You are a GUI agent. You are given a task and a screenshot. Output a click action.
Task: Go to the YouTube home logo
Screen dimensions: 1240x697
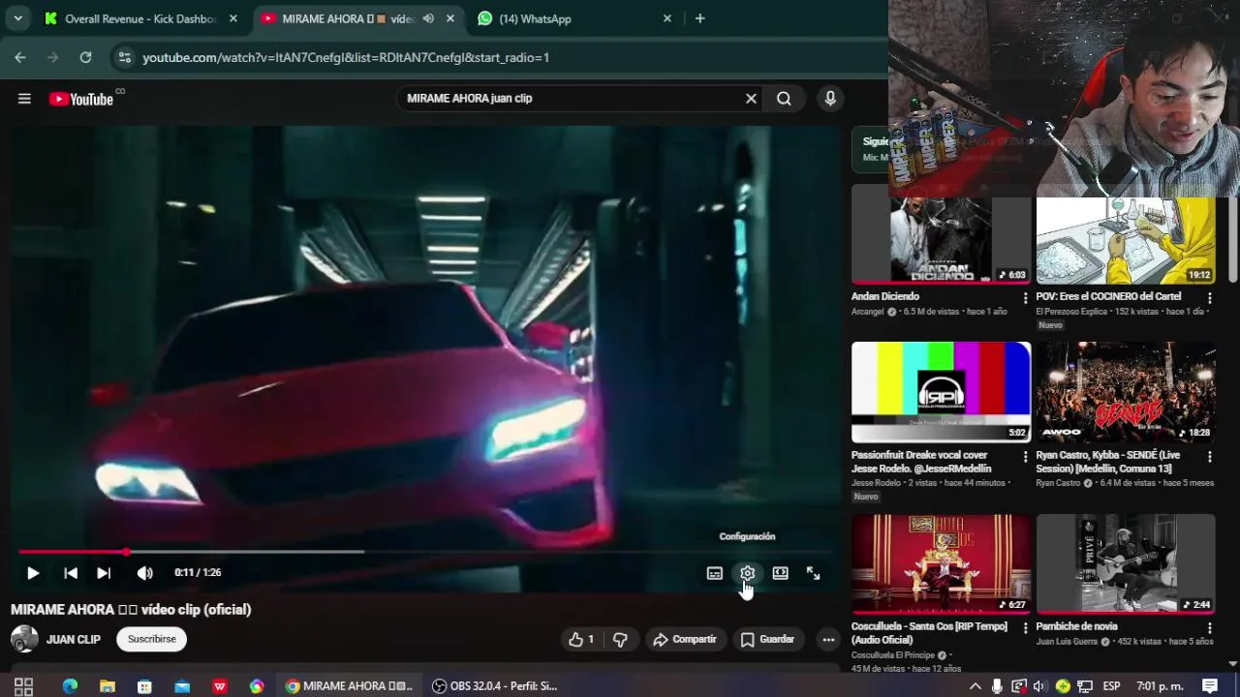pos(81,99)
